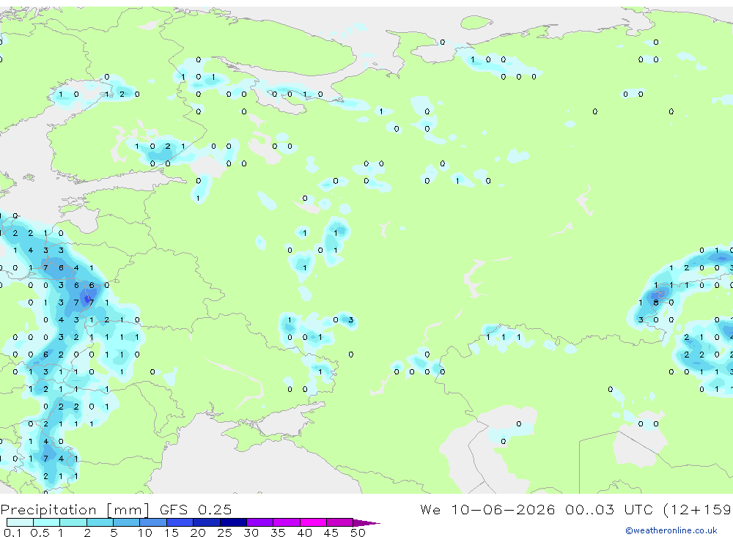Click the legend value '20'
The image size is (733, 537).
pos(198,533)
